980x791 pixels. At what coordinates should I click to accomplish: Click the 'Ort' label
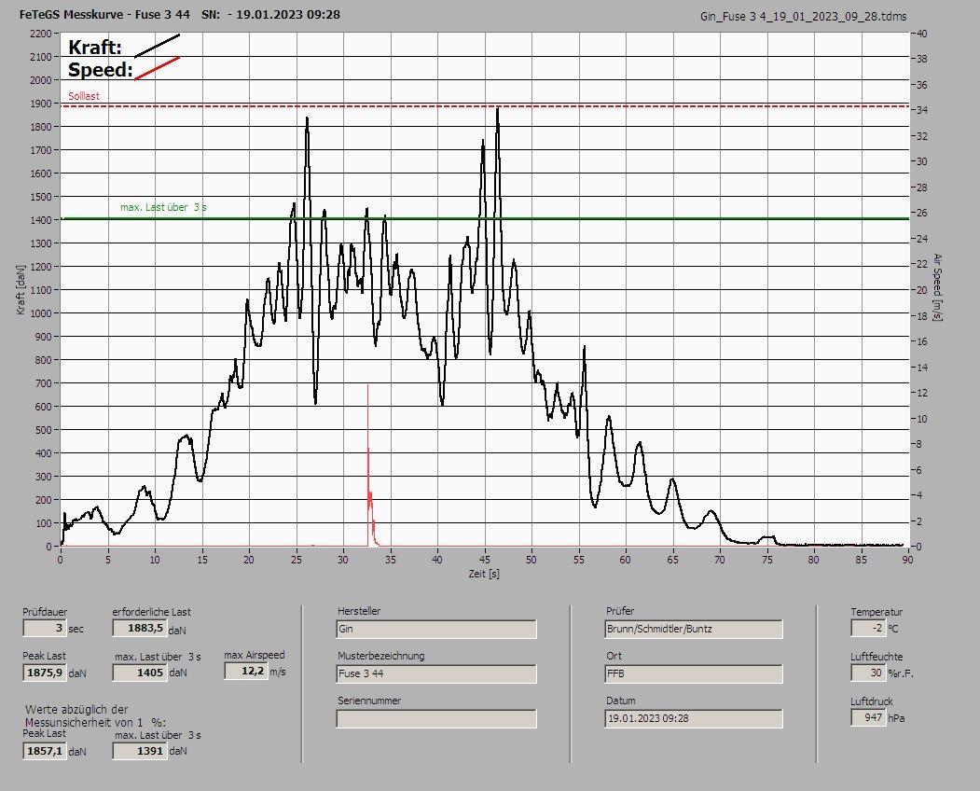click(x=614, y=656)
